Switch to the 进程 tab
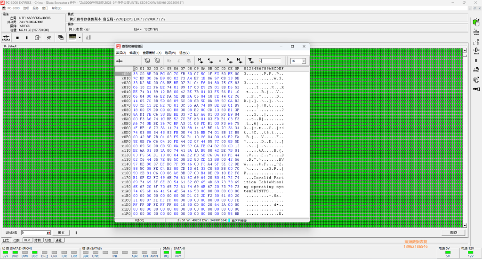Screen dimensions: 482x259 coord(59,240)
